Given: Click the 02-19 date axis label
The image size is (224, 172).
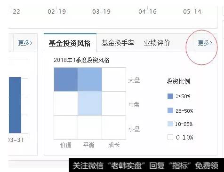Looking at the screenshot, I should pos(56,12).
